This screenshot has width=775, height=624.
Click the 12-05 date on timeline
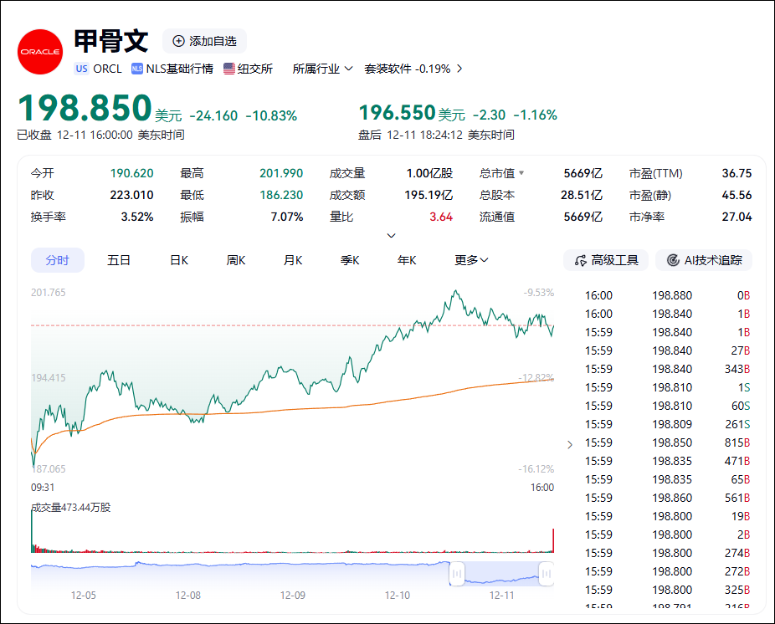[x=84, y=596]
